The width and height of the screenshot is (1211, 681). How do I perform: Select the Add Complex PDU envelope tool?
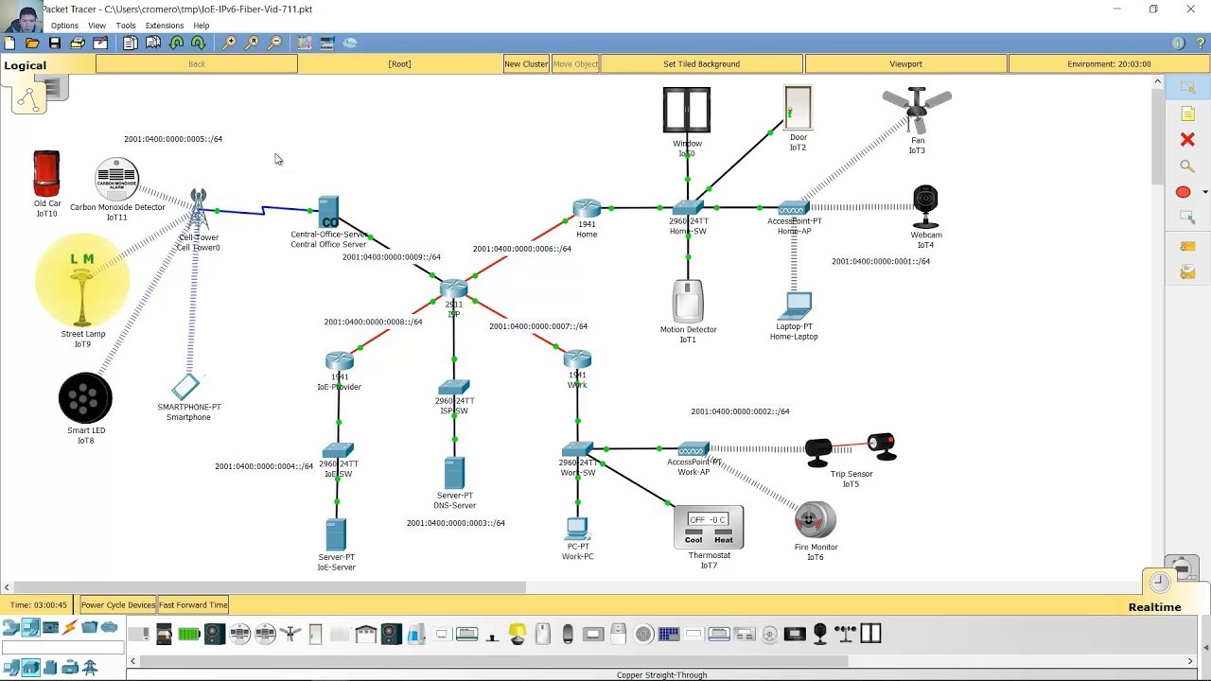(1187, 272)
